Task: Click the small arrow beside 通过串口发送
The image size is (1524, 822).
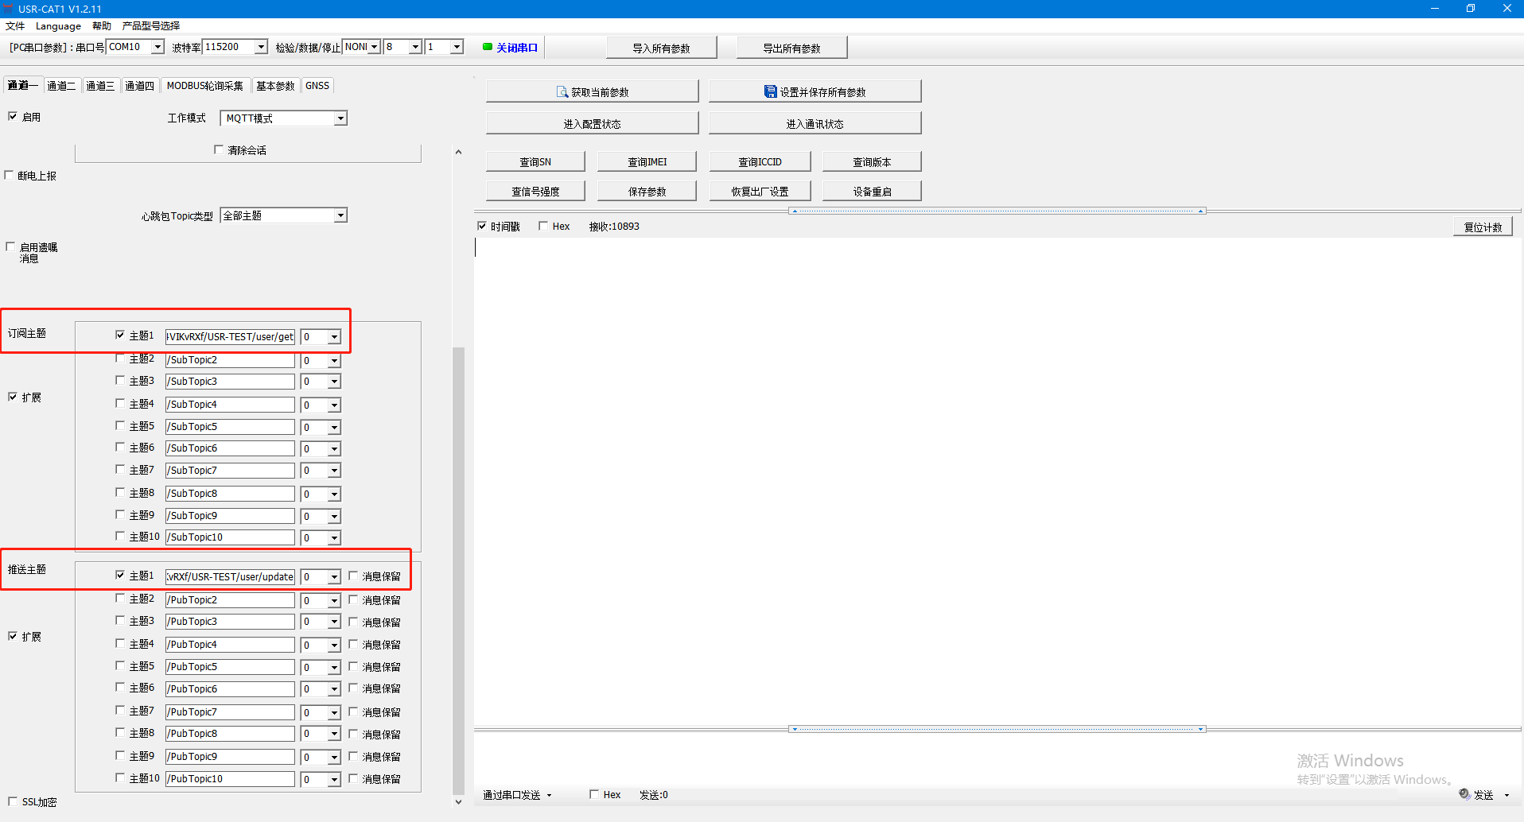Action: pos(549,795)
